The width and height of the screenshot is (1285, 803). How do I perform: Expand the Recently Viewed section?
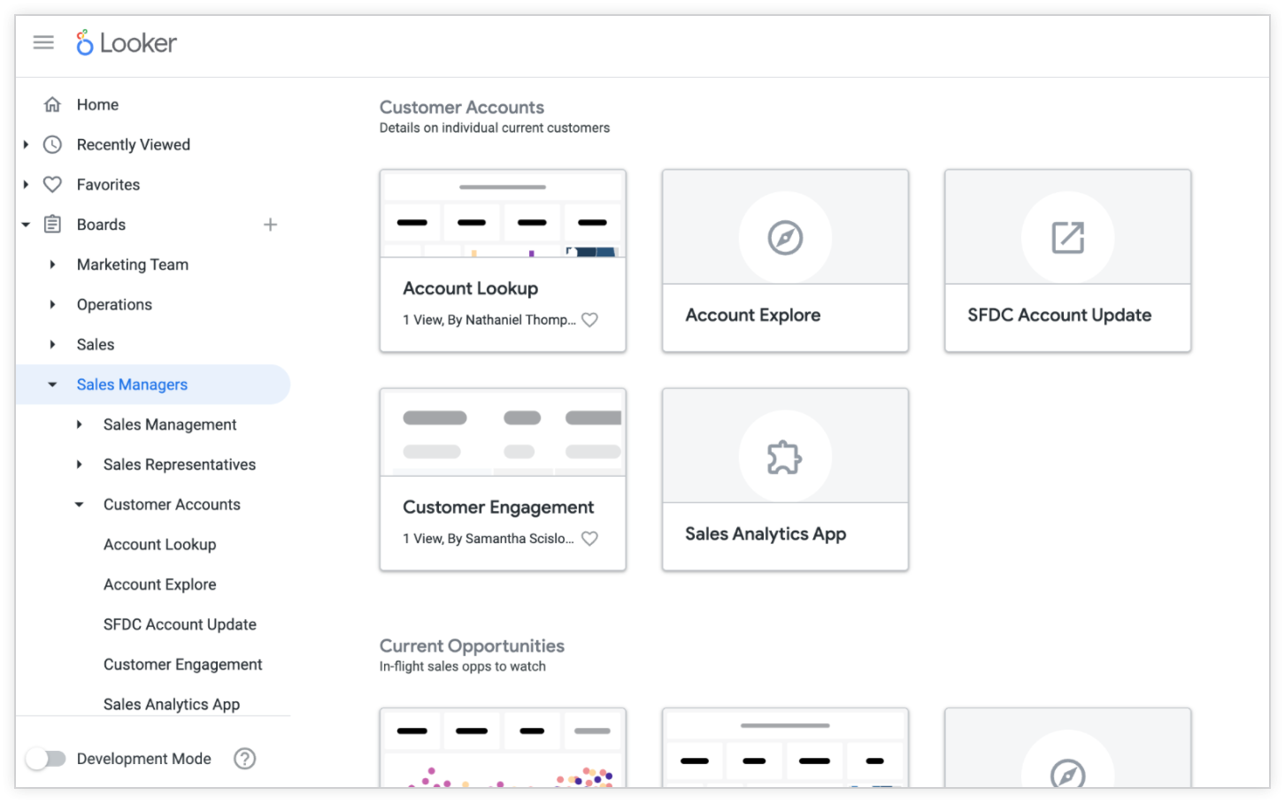(26, 145)
